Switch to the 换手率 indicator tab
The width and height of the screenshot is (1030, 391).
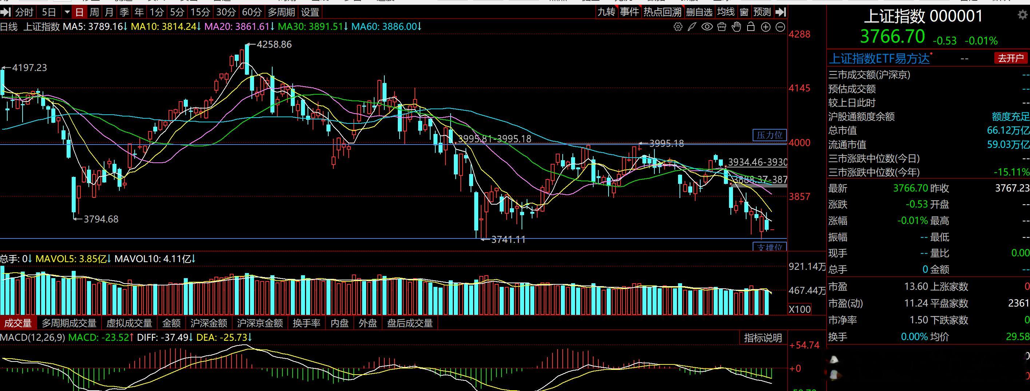[306, 323]
